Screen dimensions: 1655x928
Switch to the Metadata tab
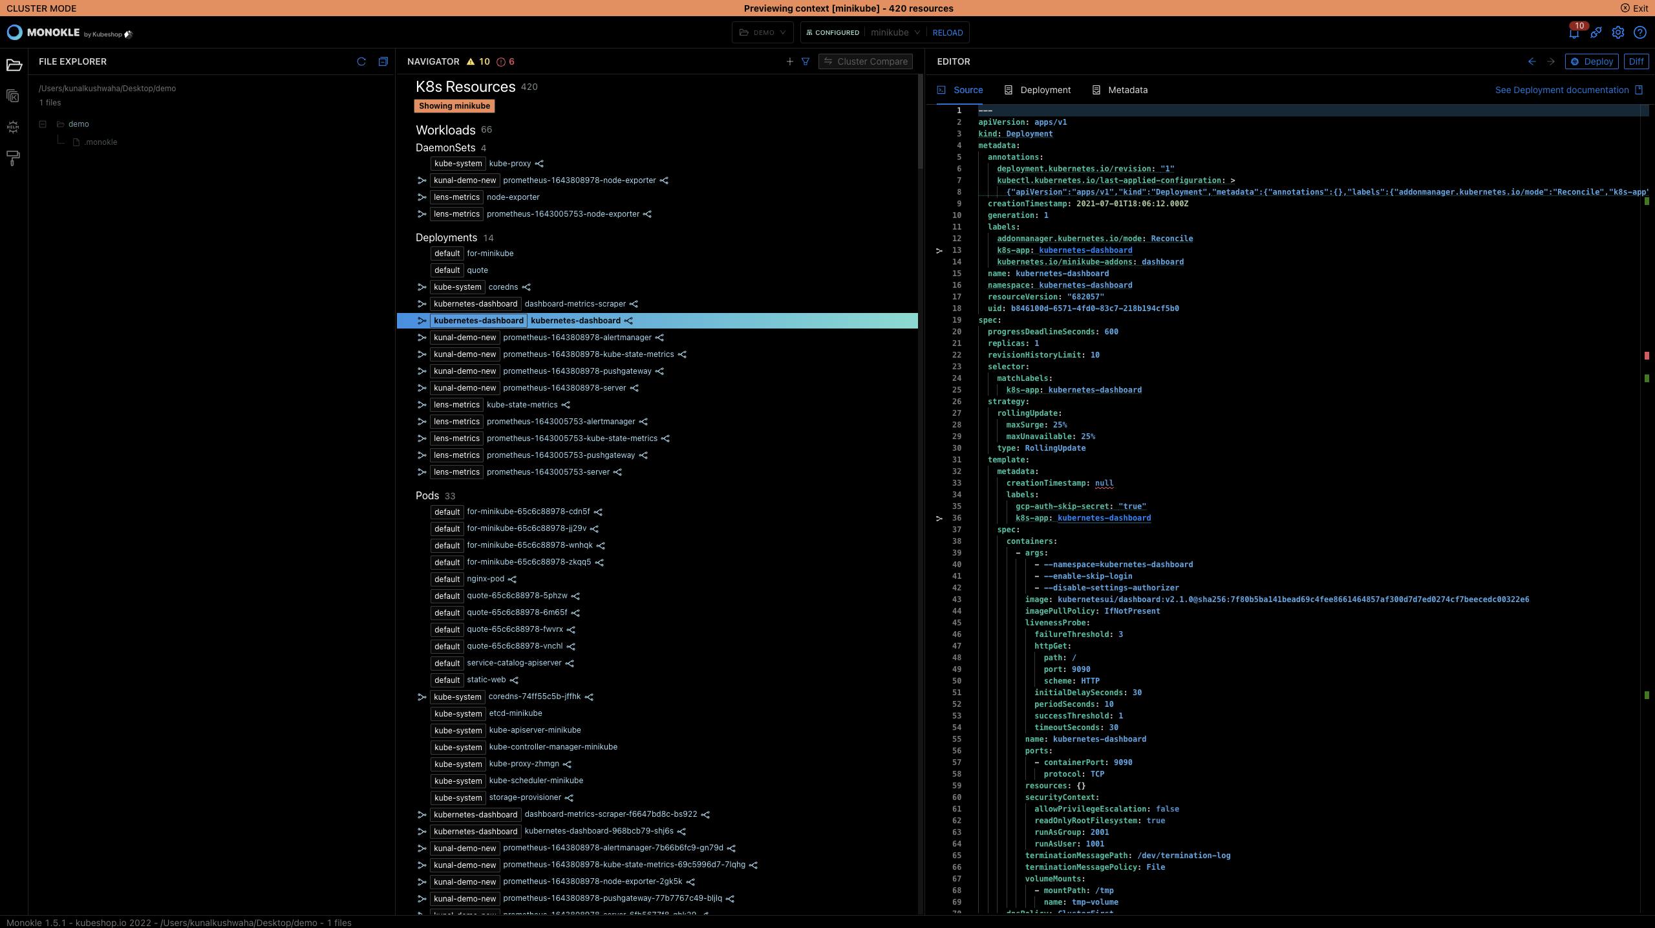tap(1120, 90)
